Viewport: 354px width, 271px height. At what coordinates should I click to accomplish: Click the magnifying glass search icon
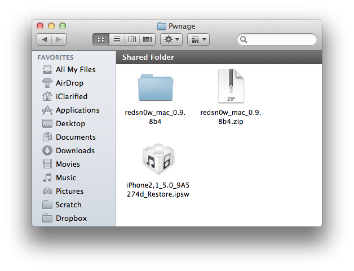(244, 39)
